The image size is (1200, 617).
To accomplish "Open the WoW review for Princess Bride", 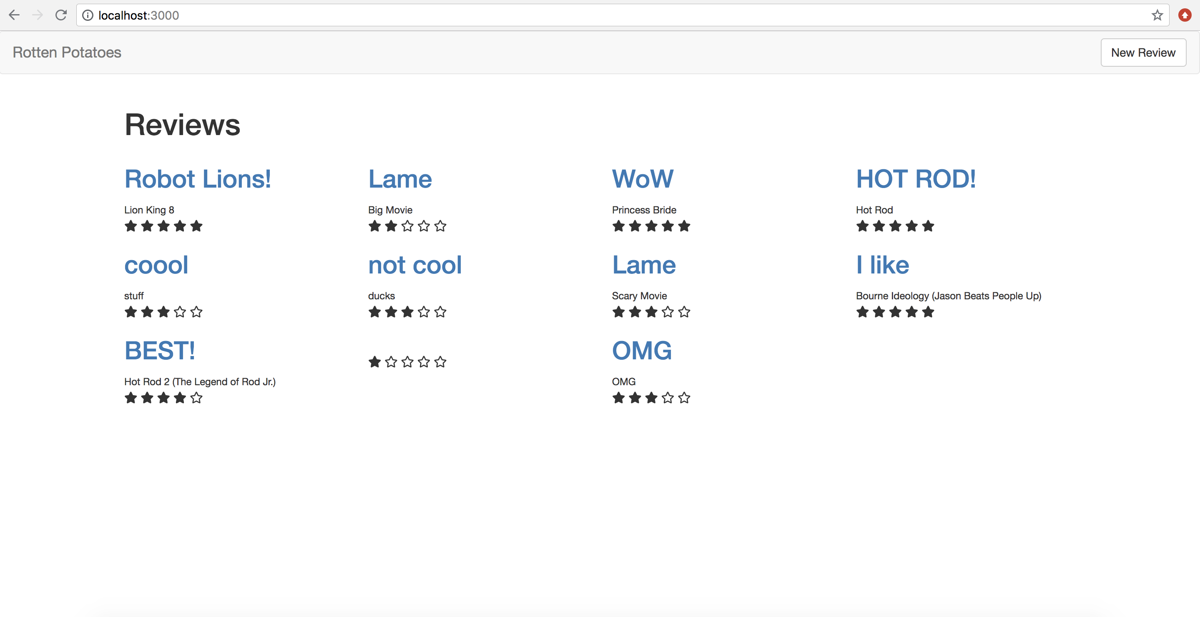I will click(643, 178).
